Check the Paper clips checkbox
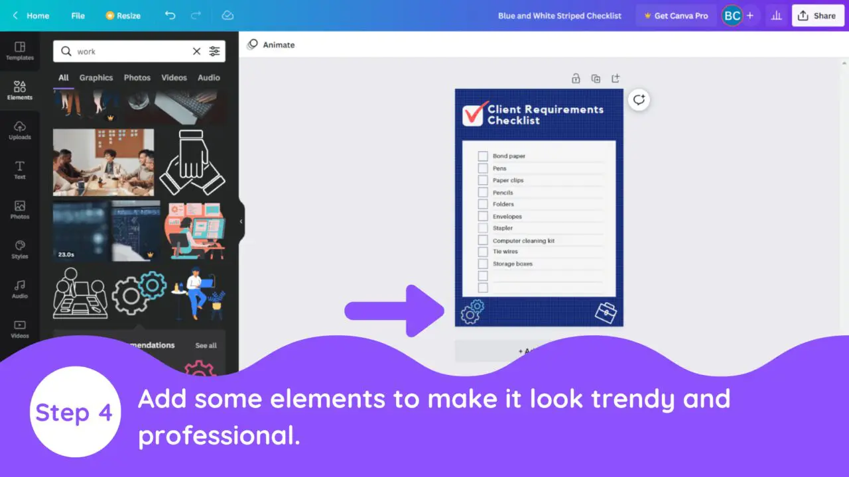Viewport: 849px width, 477px height. [483, 180]
